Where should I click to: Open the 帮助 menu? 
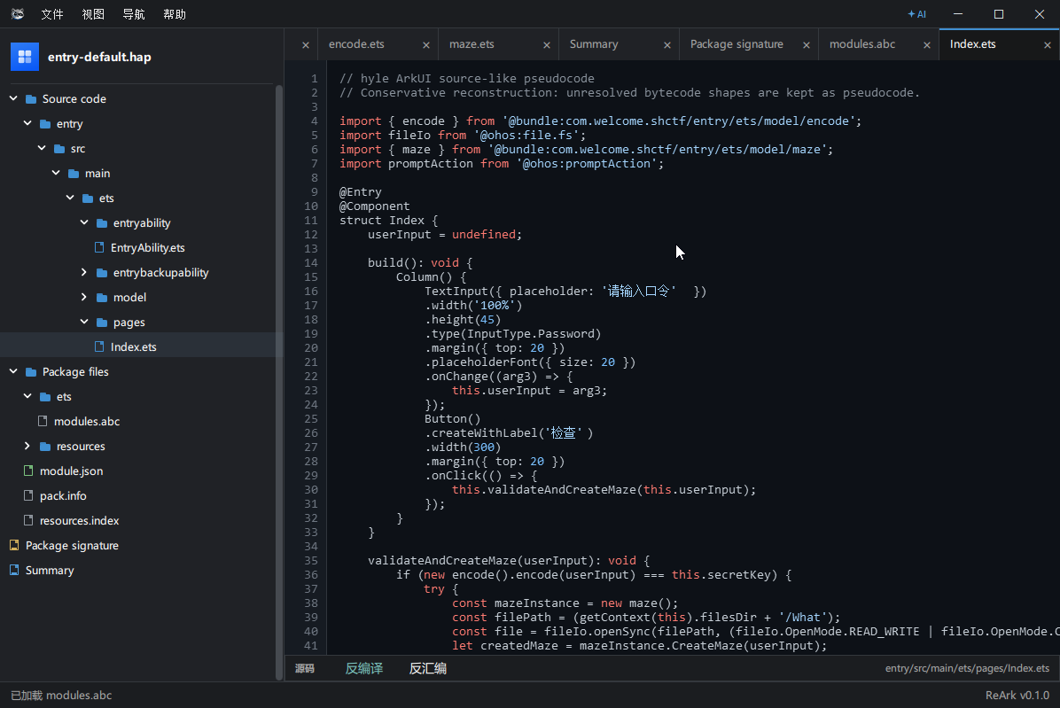(175, 14)
